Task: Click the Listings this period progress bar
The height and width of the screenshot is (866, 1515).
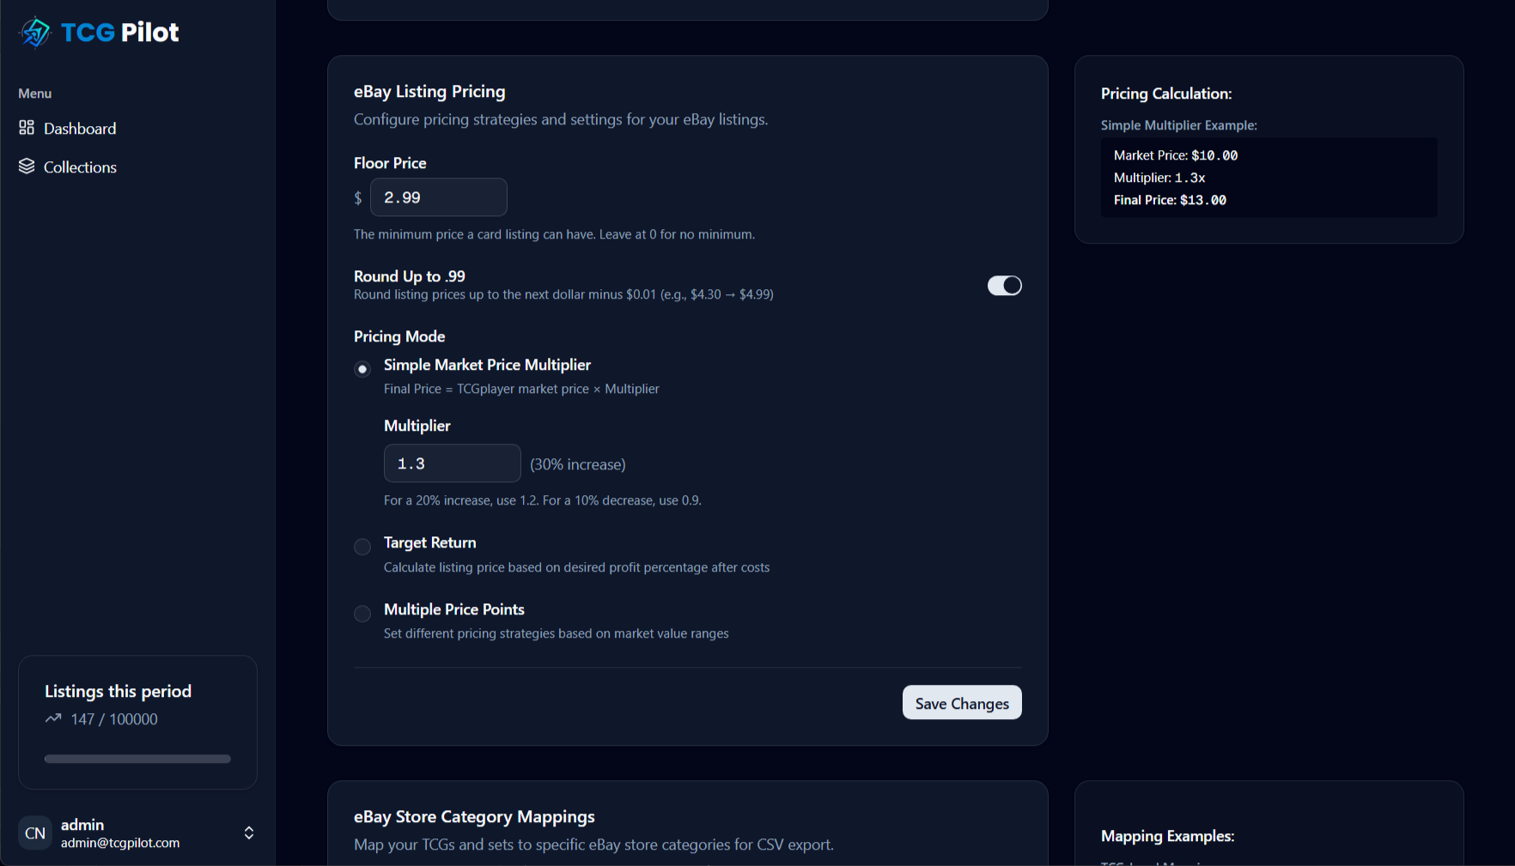Action: pos(137,759)
